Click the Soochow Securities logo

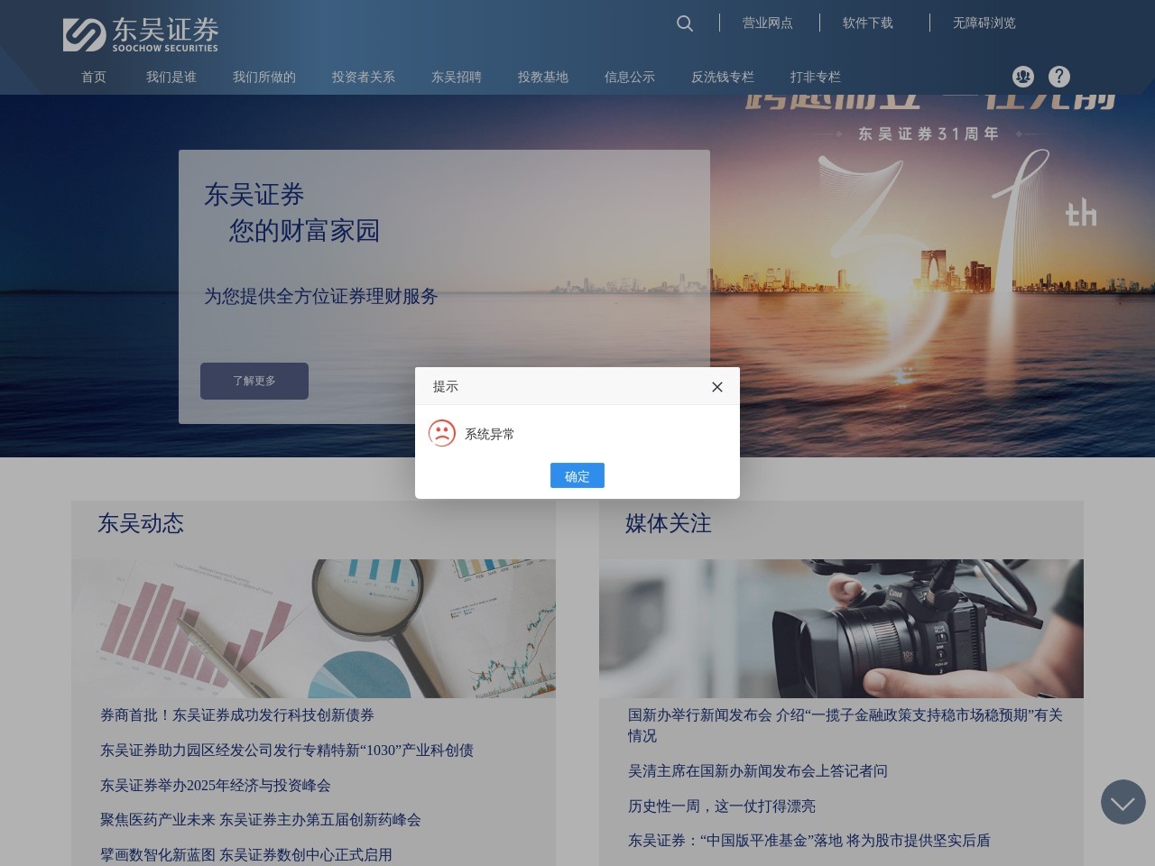141,34
